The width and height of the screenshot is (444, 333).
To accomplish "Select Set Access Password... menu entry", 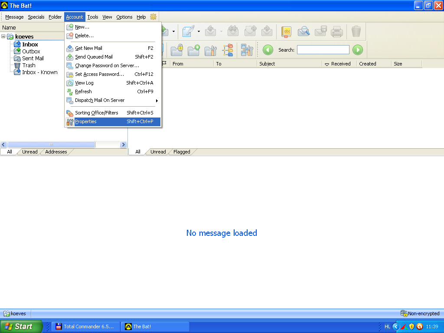I will (113, 74).
